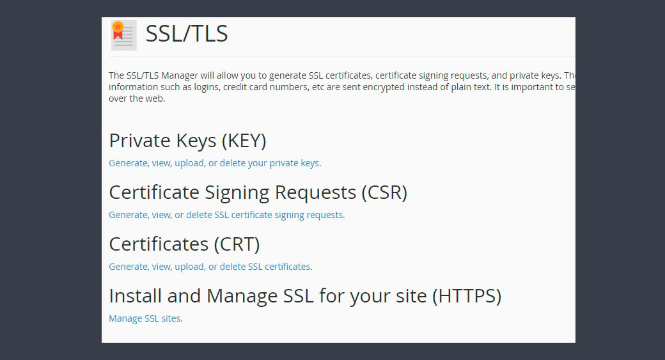Open the private keys management link
The width and height of the screenshot is (665, 360).
(215, 163)
